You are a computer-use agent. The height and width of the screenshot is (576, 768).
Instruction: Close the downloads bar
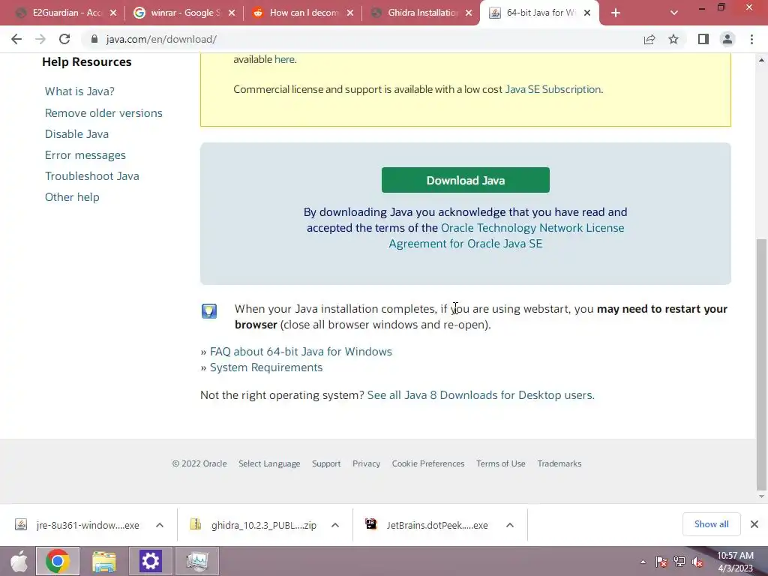[754, 524]
